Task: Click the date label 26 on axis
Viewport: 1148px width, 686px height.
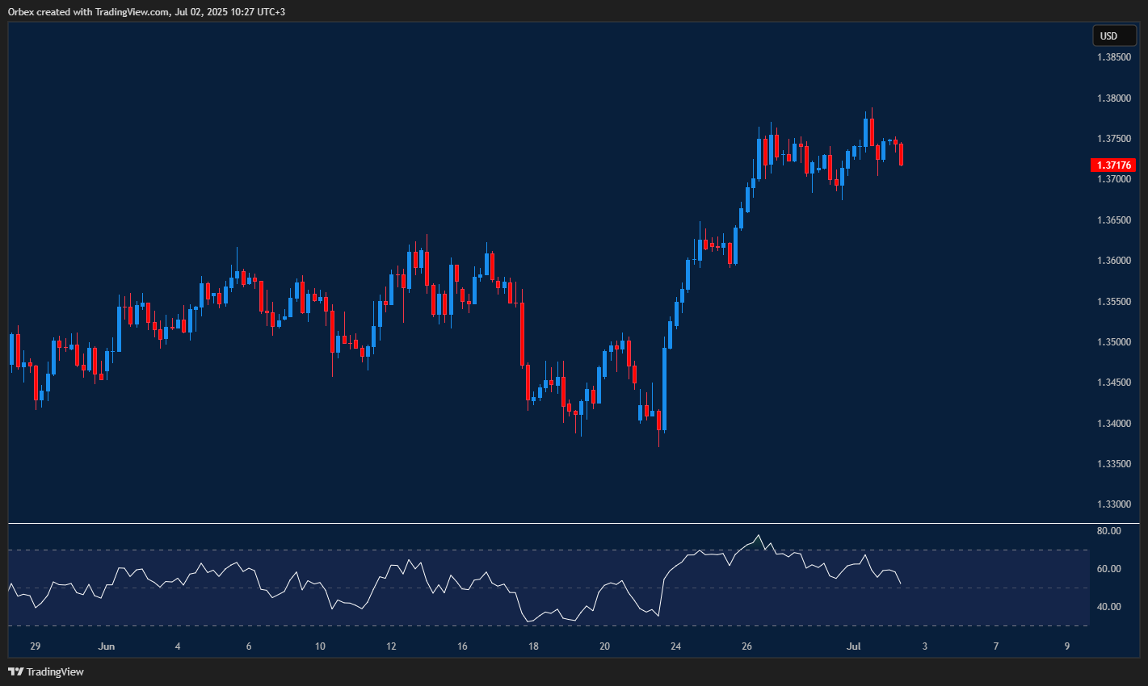Action: coord(747,646)
